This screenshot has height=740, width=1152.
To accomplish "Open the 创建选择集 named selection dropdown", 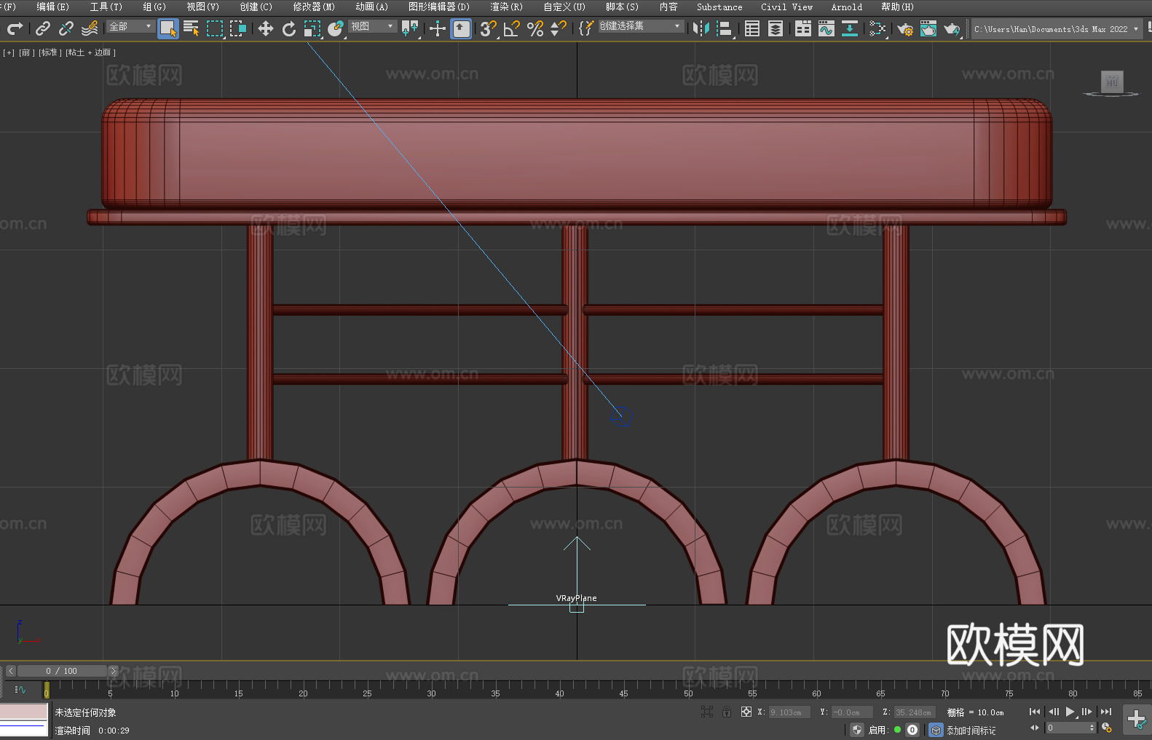I will coord(641,26).
